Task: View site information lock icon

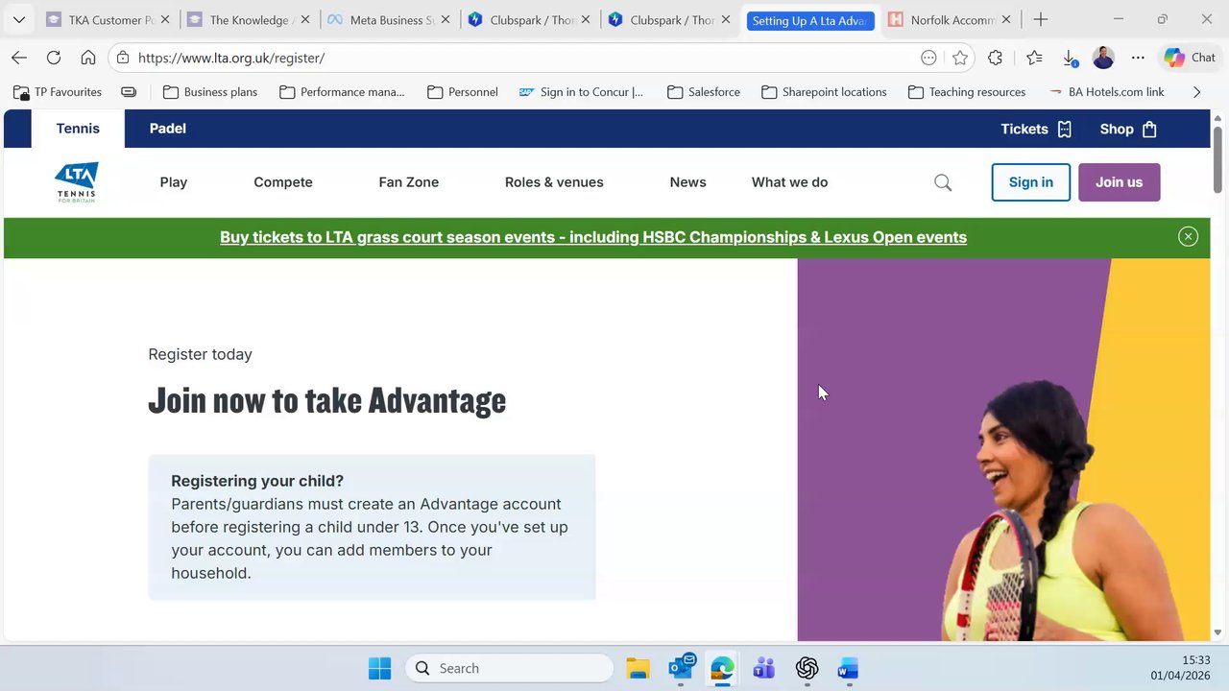Action: [x=122, y=58]
